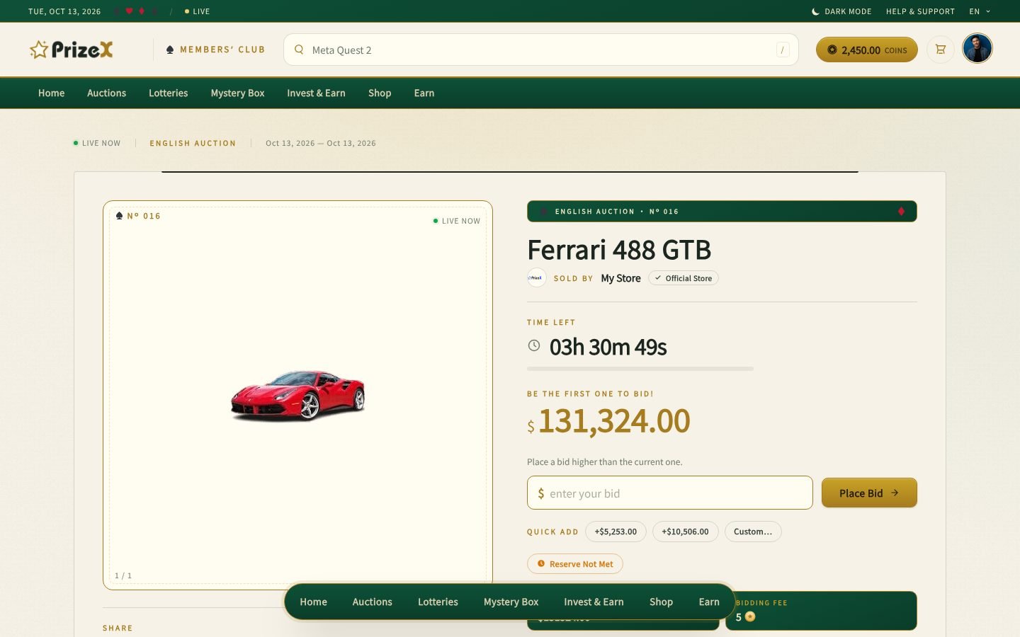Open Auctions in the green main navigation bar

click(x=106, y=93)
